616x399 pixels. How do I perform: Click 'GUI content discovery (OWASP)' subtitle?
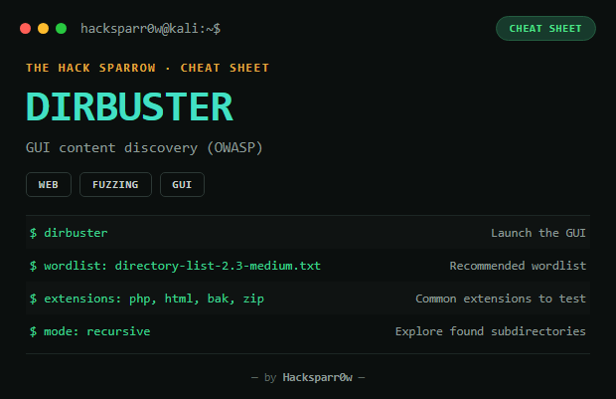[x=144, y=148]
